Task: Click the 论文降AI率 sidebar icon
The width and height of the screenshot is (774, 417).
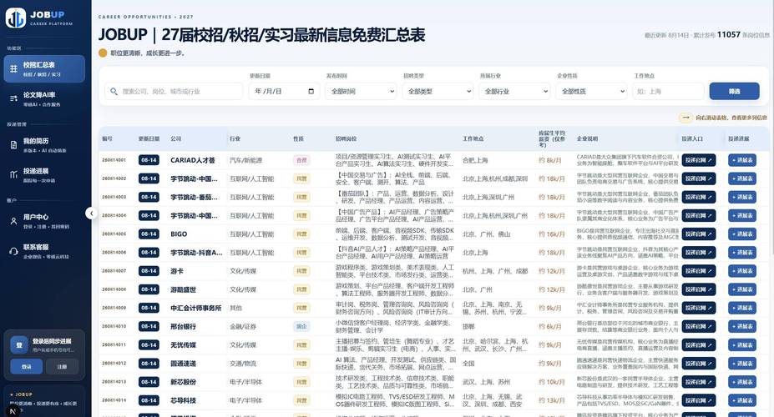Action: 14,99
